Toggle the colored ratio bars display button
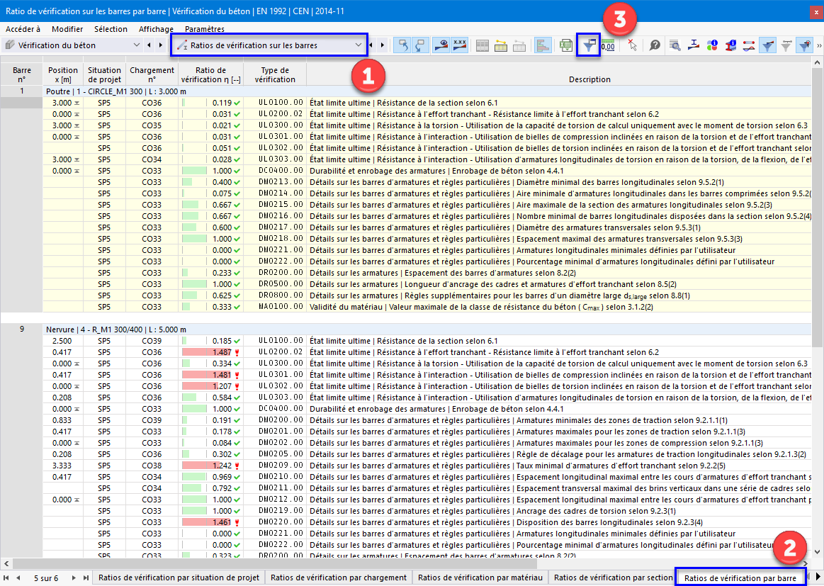Screen dimensions: 824x586 tap(543, 46)
